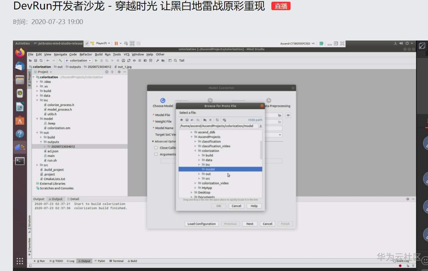Go to home directory in file browser
The image size is (428, 271).
coord(181,120)
